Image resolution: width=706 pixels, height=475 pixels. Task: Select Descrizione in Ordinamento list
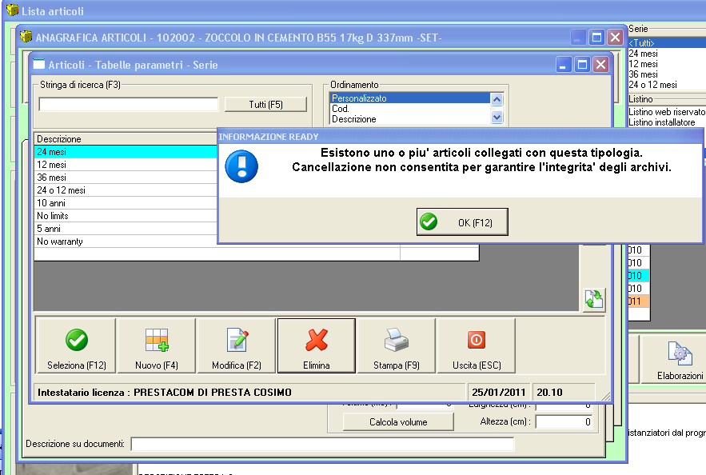click(x=410, y=119)
